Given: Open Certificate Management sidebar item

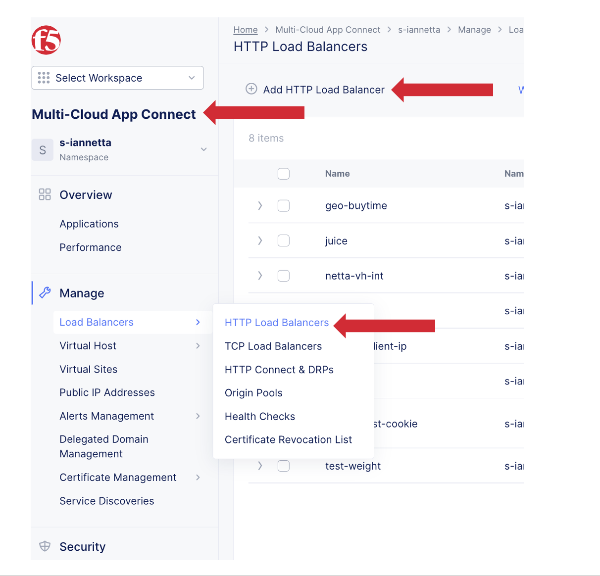Looking at the screenshot, I should (x=118, y=478).
